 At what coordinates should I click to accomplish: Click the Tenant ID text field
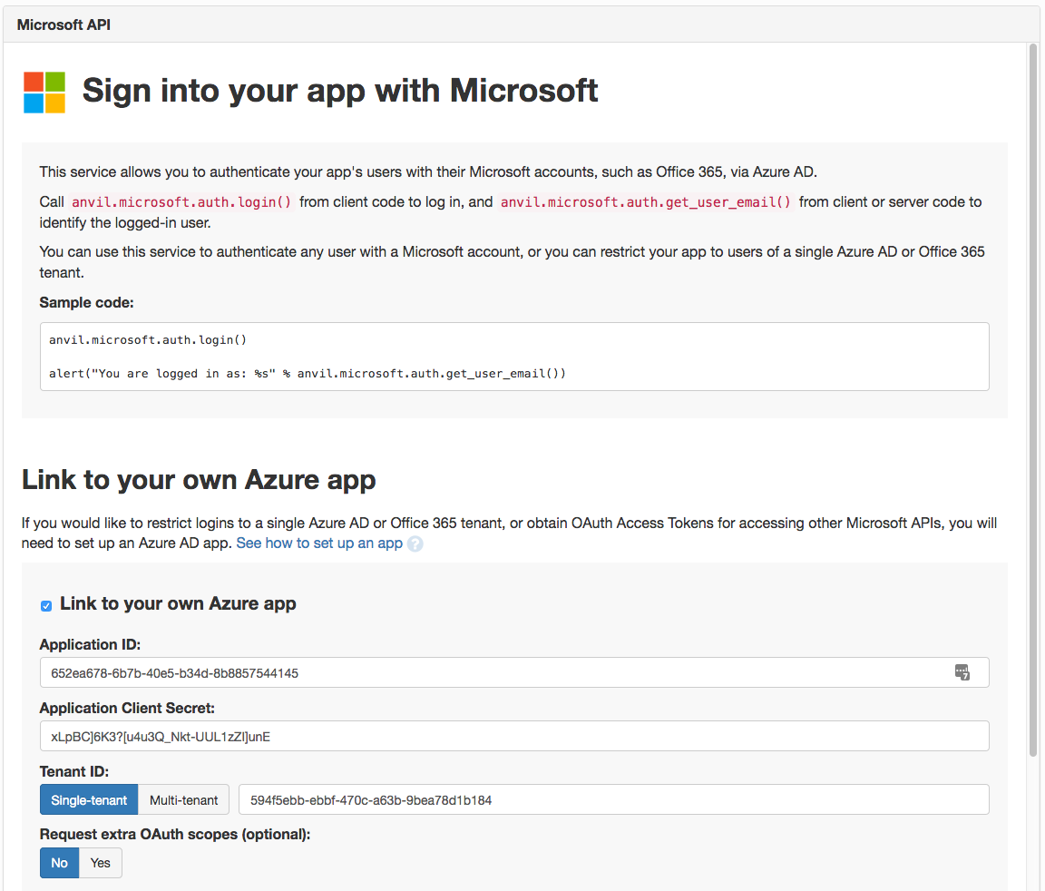pyautogui.click(x=544, y=799)
